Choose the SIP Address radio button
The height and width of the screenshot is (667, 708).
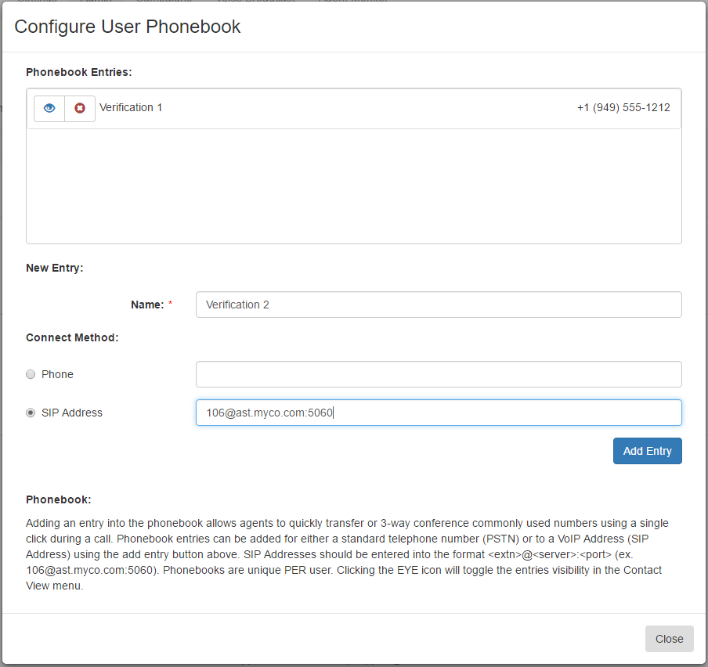pyautogui.click(x=31, y=413)
